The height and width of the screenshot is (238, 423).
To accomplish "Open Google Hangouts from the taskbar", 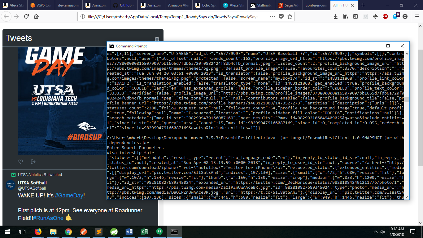I will pyautogui.click(x=159, y=231).
